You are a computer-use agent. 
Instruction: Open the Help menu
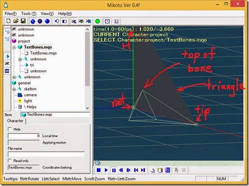(x=65, y=13)
